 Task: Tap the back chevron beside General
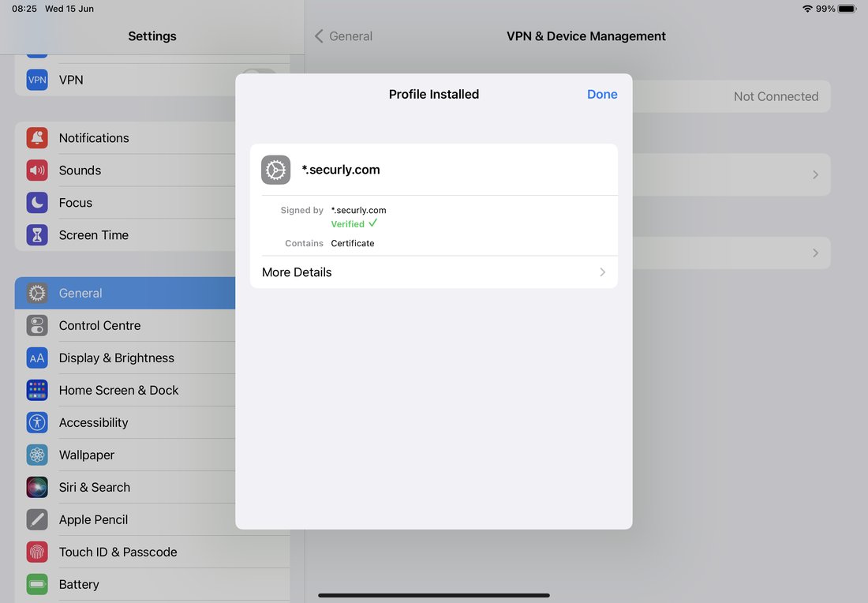click(319, 36)
